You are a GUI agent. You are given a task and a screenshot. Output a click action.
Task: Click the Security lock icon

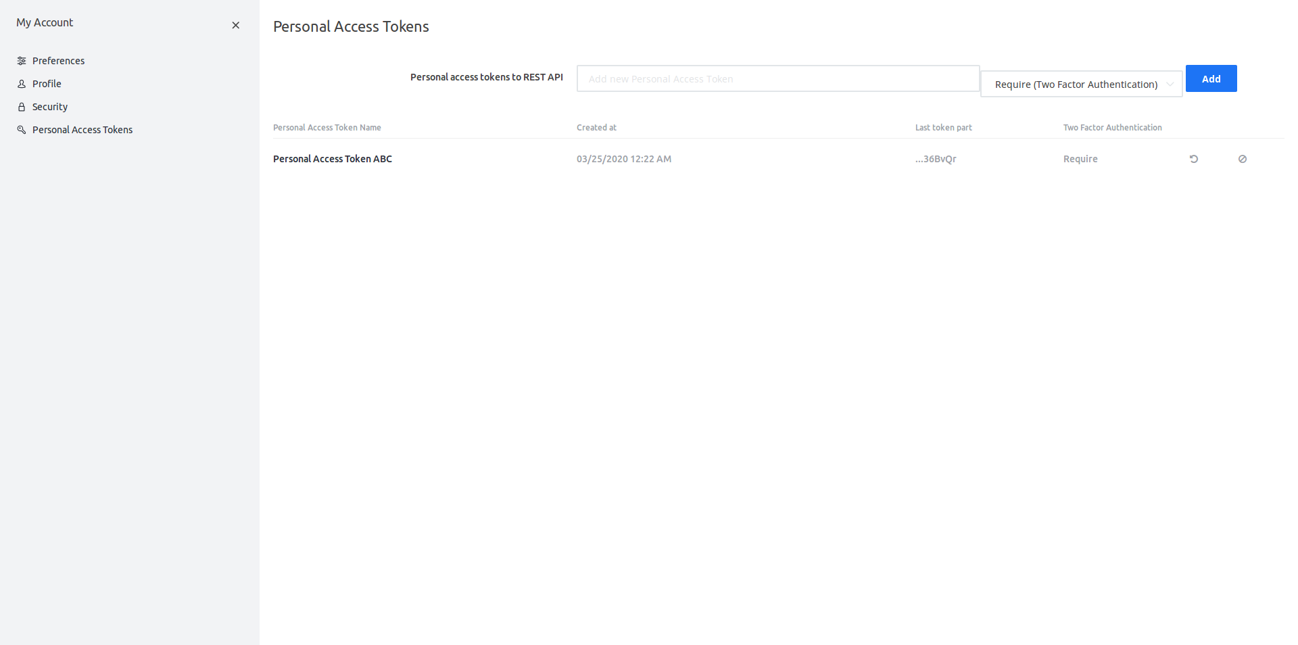[x=21, y=106]
